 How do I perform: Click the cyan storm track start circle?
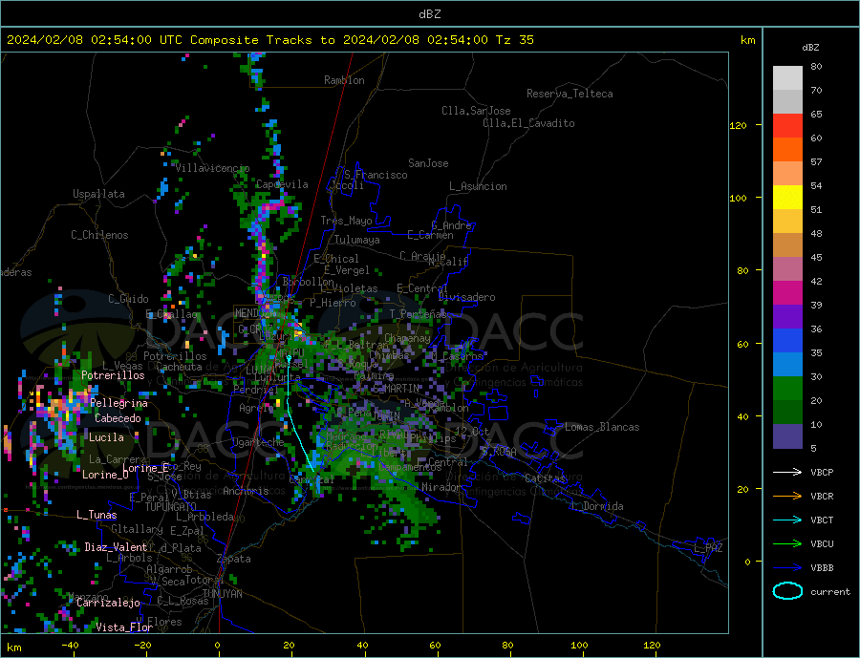coord(289,358)
